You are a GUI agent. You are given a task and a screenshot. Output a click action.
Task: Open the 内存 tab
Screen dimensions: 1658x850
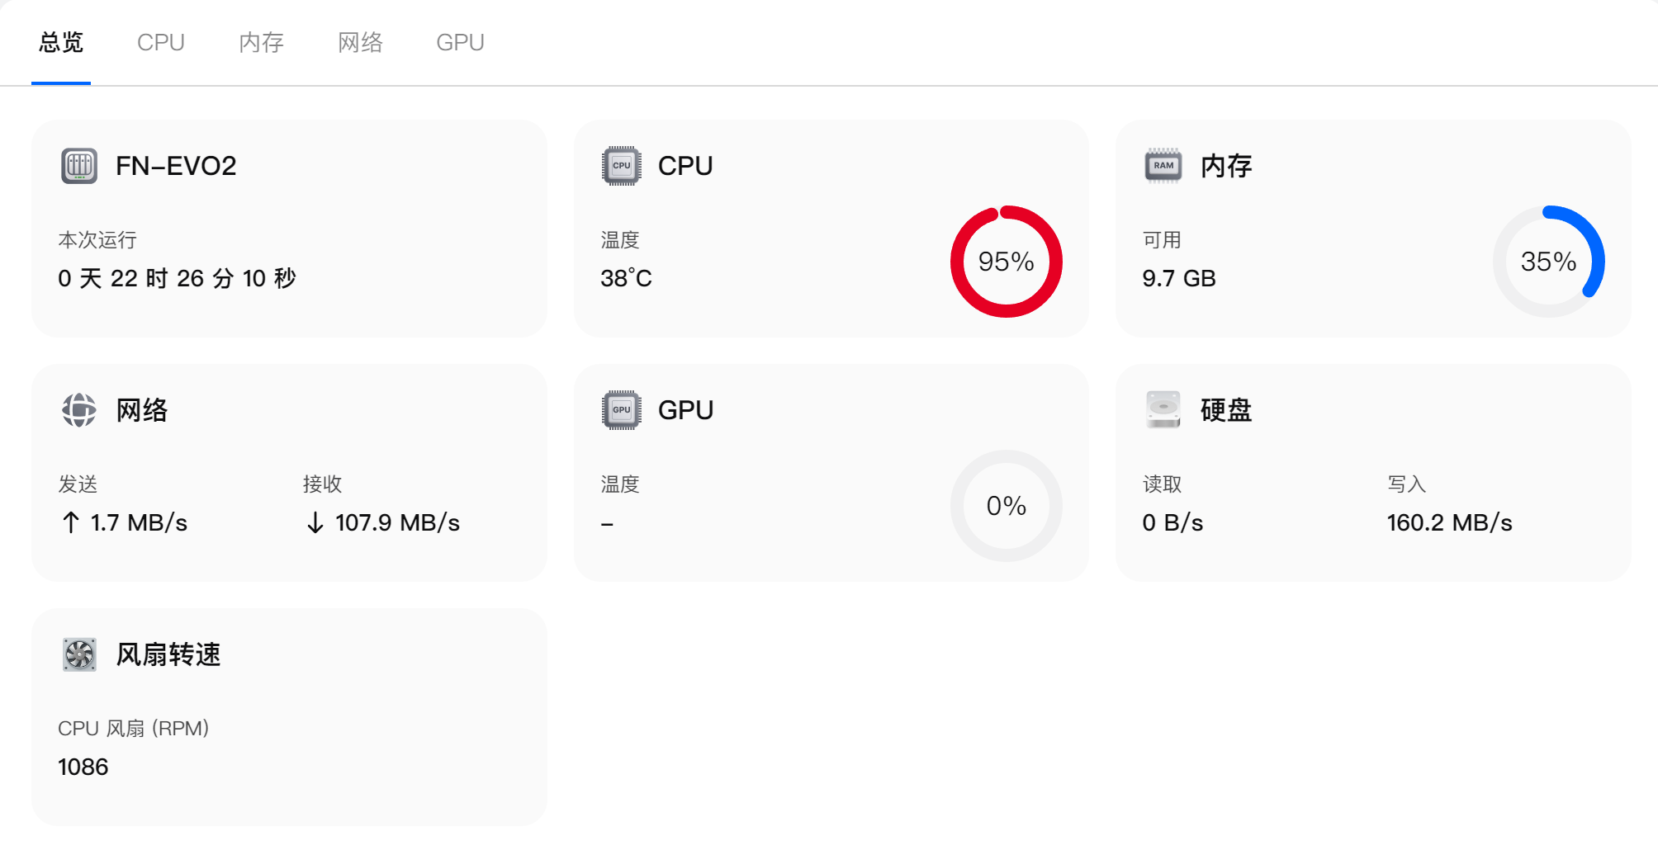[x=261, y=42]
